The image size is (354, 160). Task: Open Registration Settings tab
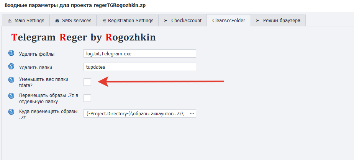pos(128,21)
